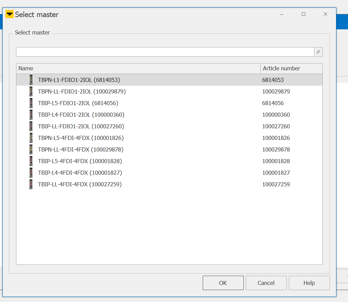Click article number cell 100001827
Image resolution: width=348 pixels, height=302 pixels.
coord(276,173)
